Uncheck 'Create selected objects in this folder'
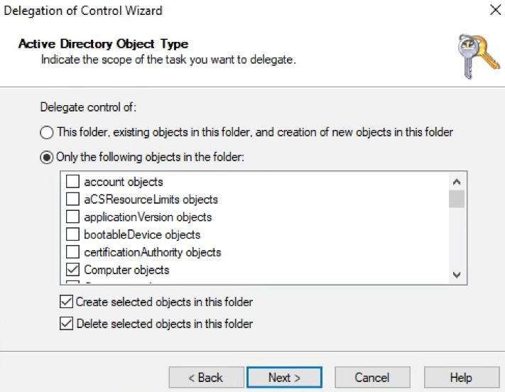Image resolution: width=505 pixels, height=392 pixels. coord(66,302)
